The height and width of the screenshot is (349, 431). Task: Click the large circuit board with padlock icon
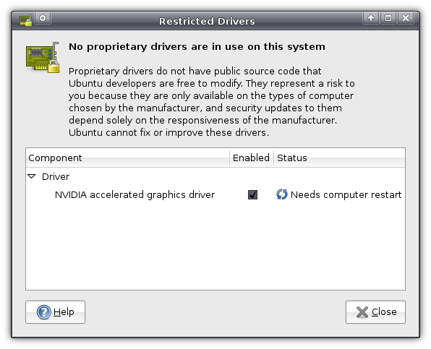pos(43,58)
